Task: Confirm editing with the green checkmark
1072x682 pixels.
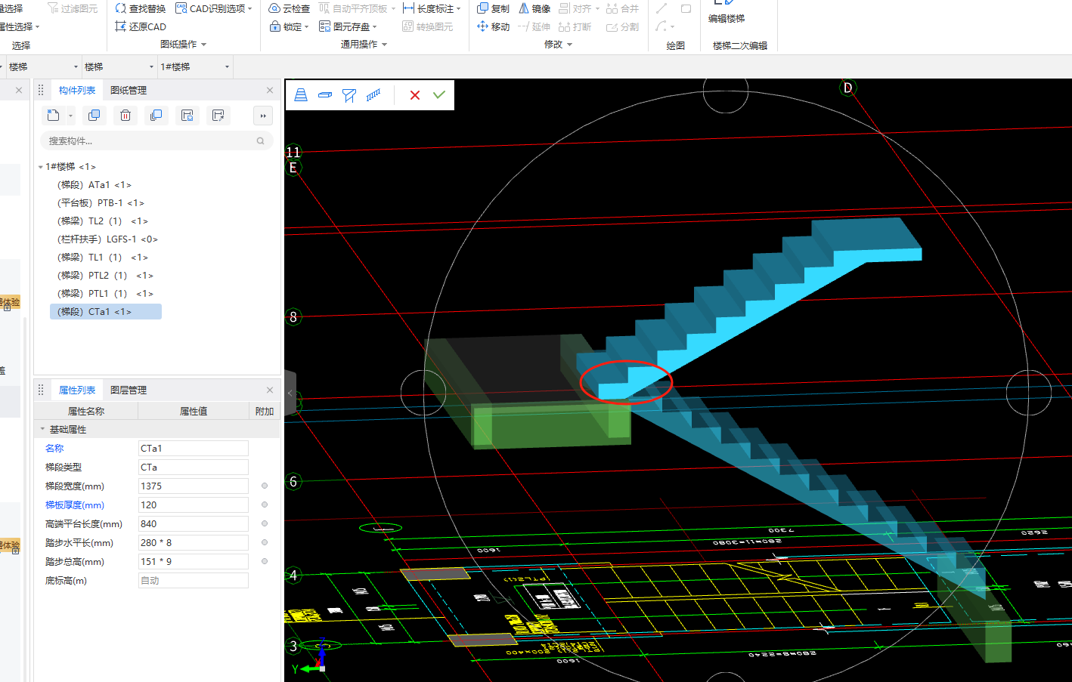Action: (x=439, y=95)
